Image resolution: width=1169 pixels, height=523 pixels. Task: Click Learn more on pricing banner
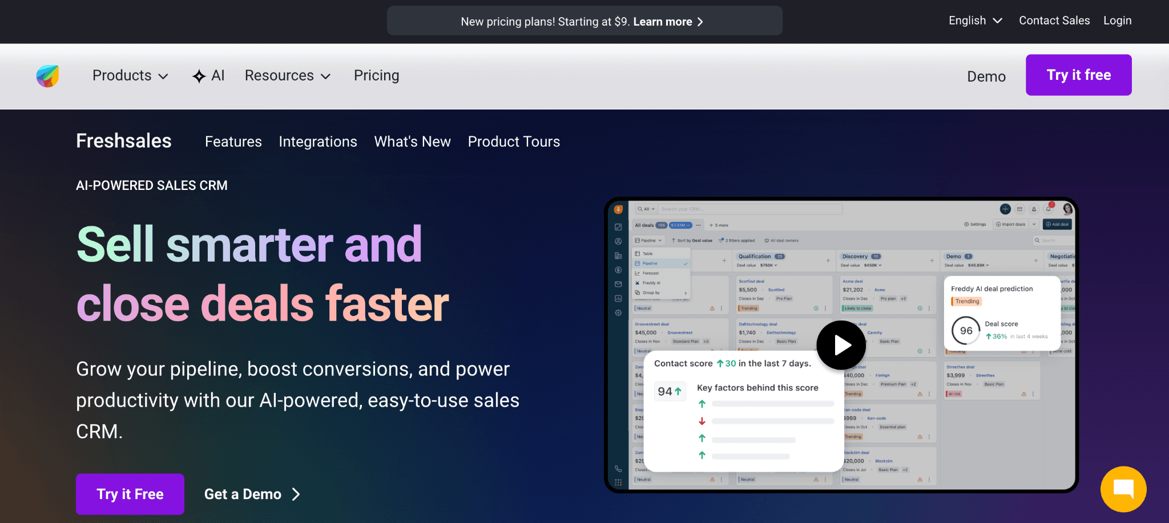point(663,22)
